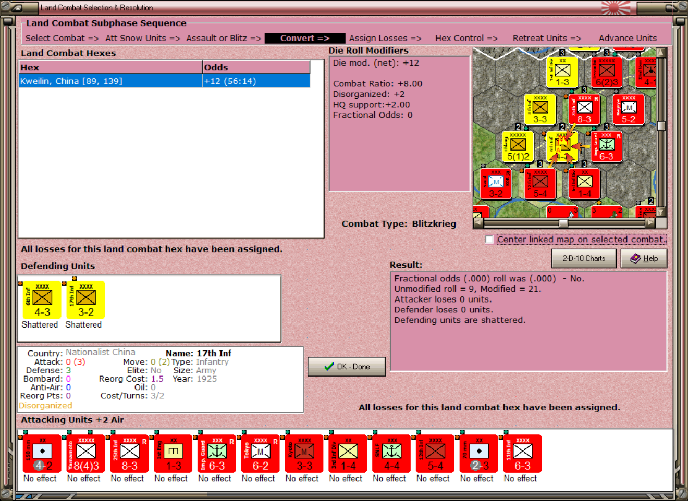Select the Imp. Guard 6-3 attacking unit
The width and height of the screenshot is (688, 501).
click(217, 454)
